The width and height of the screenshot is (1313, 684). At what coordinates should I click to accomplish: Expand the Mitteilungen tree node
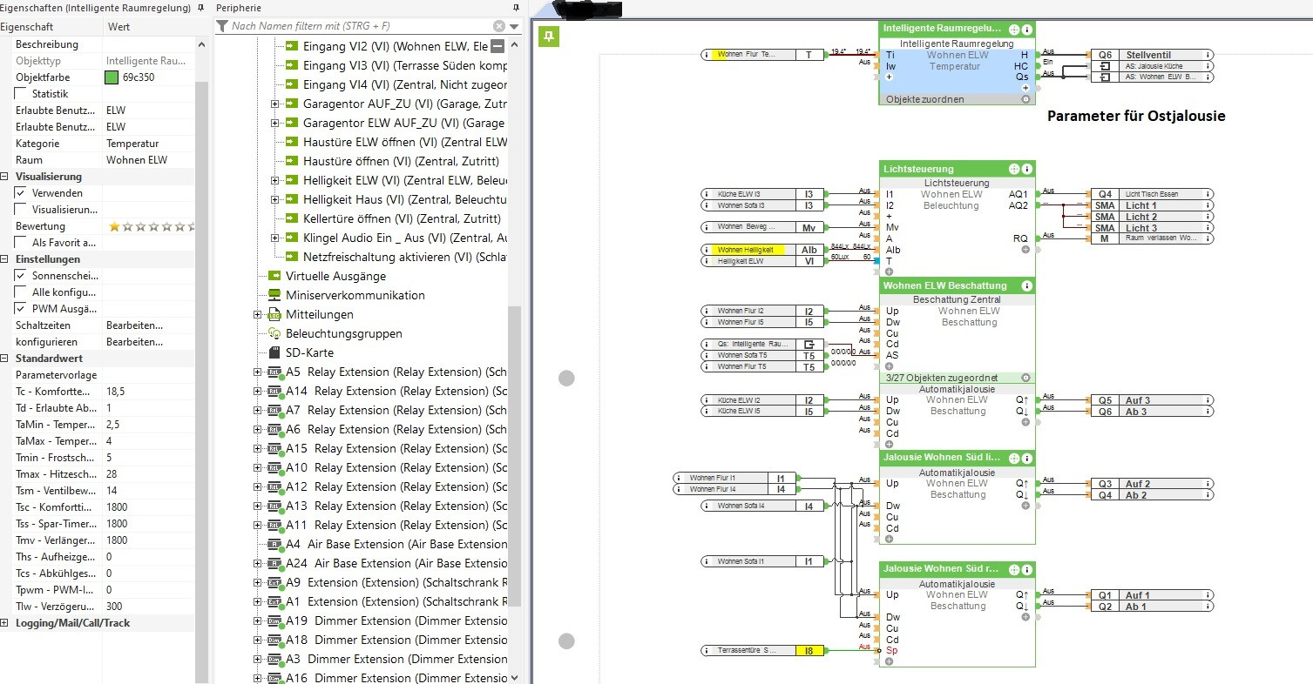258,314
